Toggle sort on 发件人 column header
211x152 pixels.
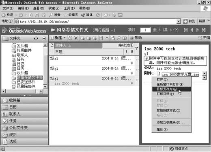pos(78,45)
